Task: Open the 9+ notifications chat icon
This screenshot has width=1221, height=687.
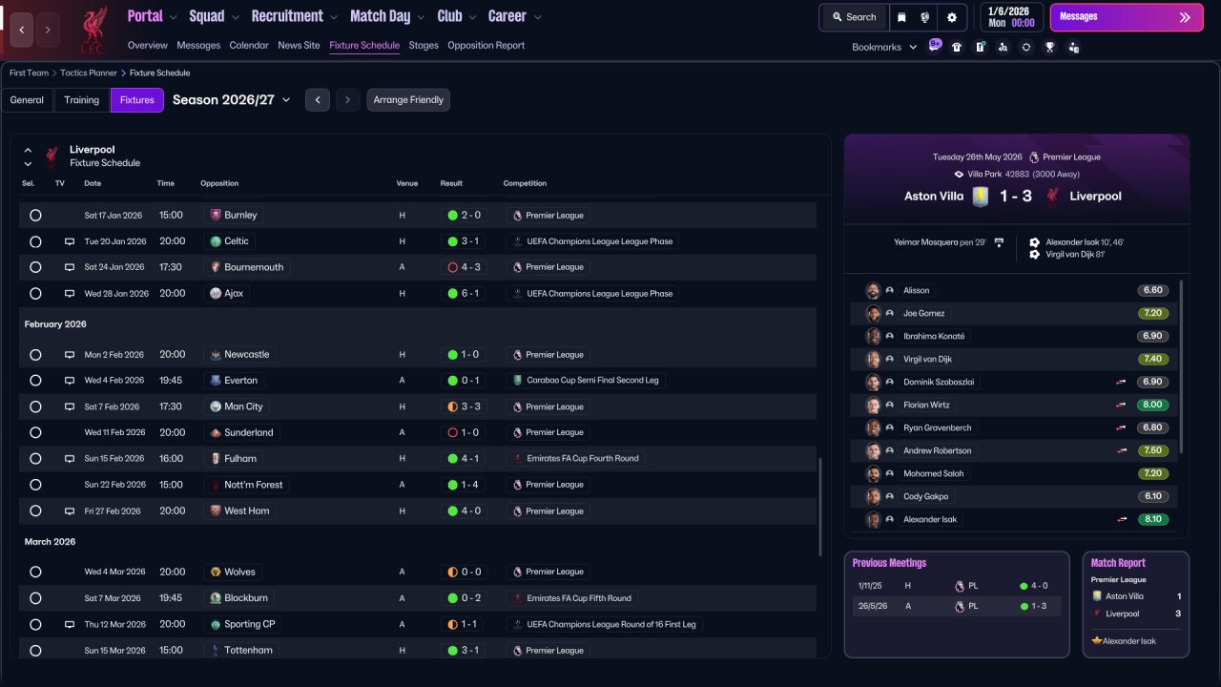Action: [x=935, y=46]
